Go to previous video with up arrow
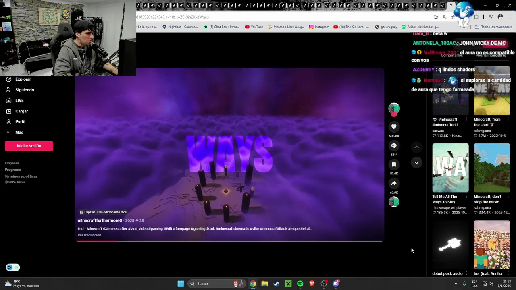 click(416, 147)
